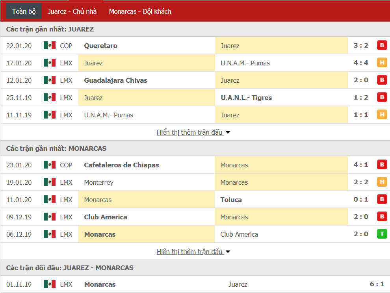Click the 2 : 2 score
The width and height of the screenshot is (390, 293).
coord(361,182)
